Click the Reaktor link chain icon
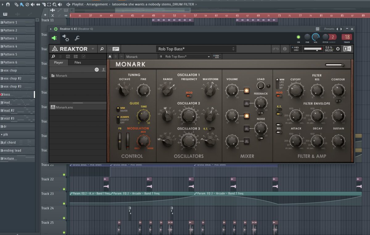This screenshot has height=235, width=370. coord(275,49)
